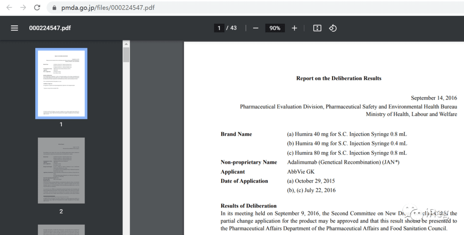
Task: Click the 'Date of Application' label
Action: [244, 181]
